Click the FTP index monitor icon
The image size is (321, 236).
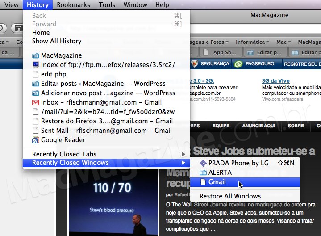36,65
